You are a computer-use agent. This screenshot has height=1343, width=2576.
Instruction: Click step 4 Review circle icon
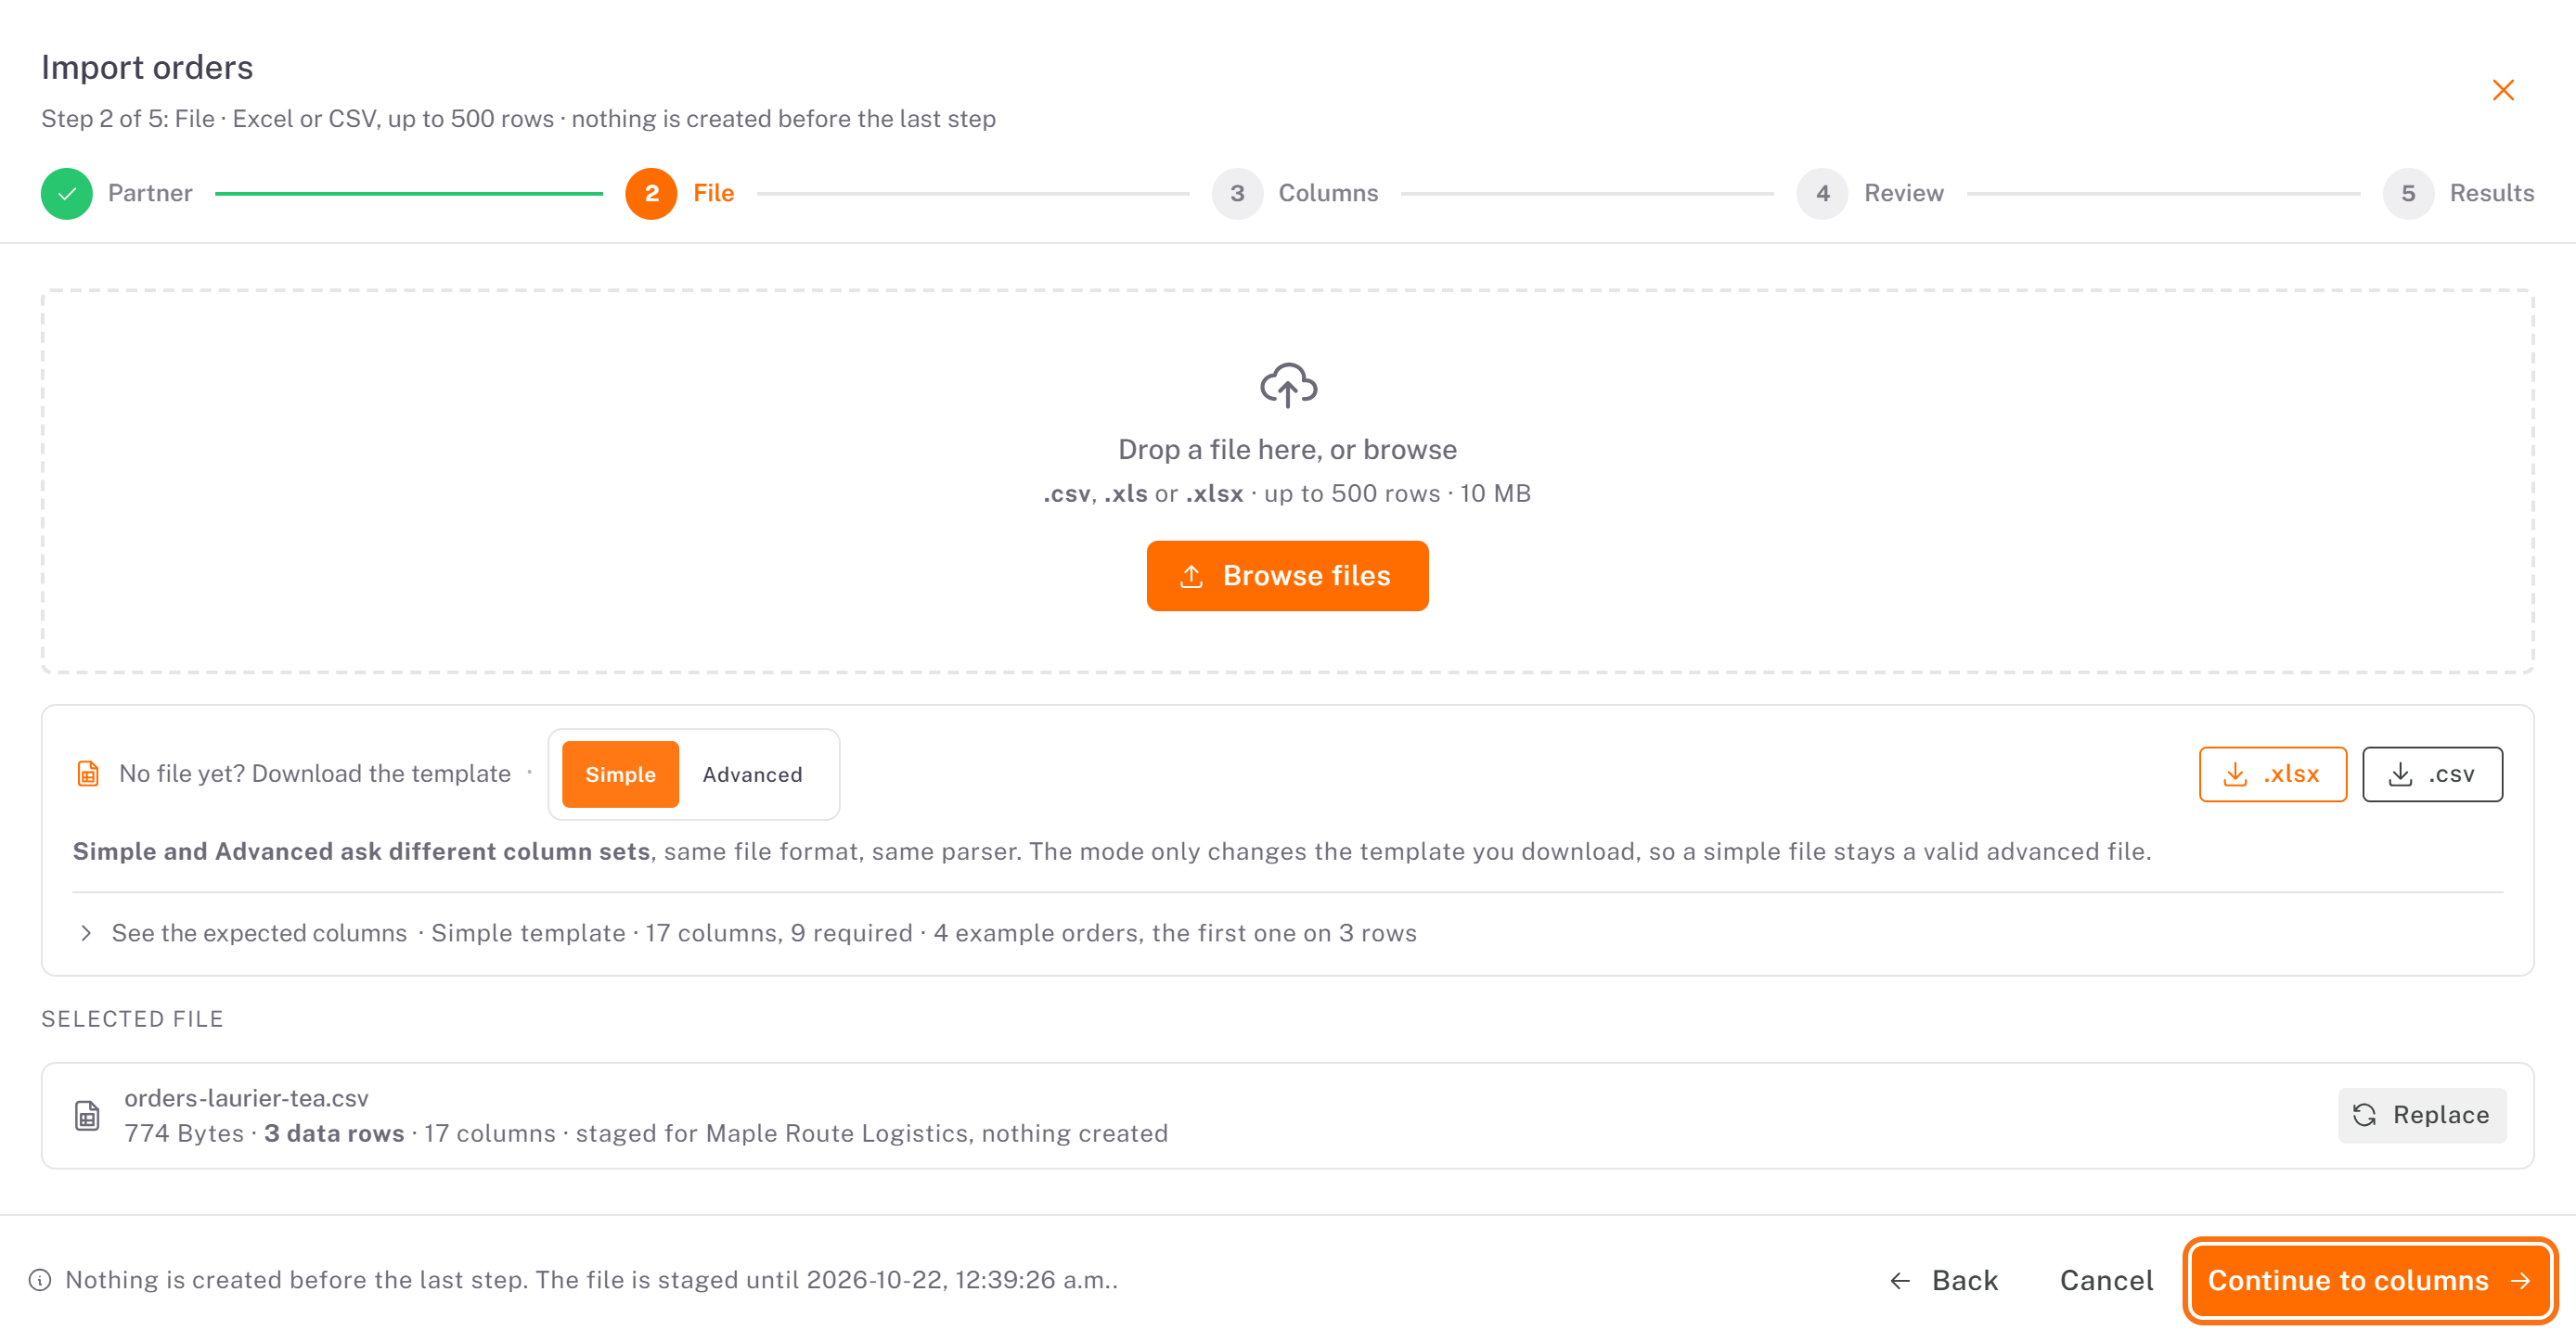tap(1822, 193)
